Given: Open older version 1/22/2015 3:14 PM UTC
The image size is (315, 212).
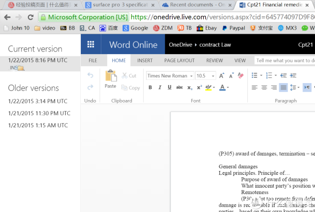Looking at the screenshot, I should 38,101.
